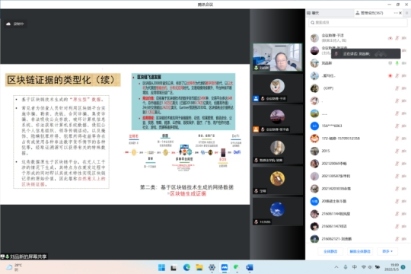Screen dimensions: 411x274
Task: Open the 管理成员 members tab
Action: tap(369, 13)
